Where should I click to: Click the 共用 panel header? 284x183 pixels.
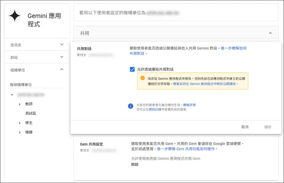[x=176, y=33]
